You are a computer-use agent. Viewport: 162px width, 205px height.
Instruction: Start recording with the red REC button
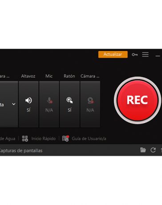(x=138, y=100)
